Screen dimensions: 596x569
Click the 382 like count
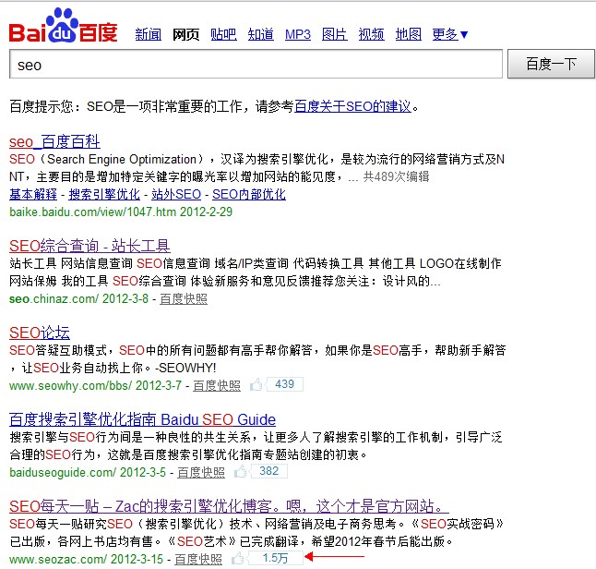click(x=269, y=471)
